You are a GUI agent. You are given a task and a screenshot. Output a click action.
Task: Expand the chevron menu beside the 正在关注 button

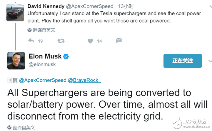[x=210, y=61]
